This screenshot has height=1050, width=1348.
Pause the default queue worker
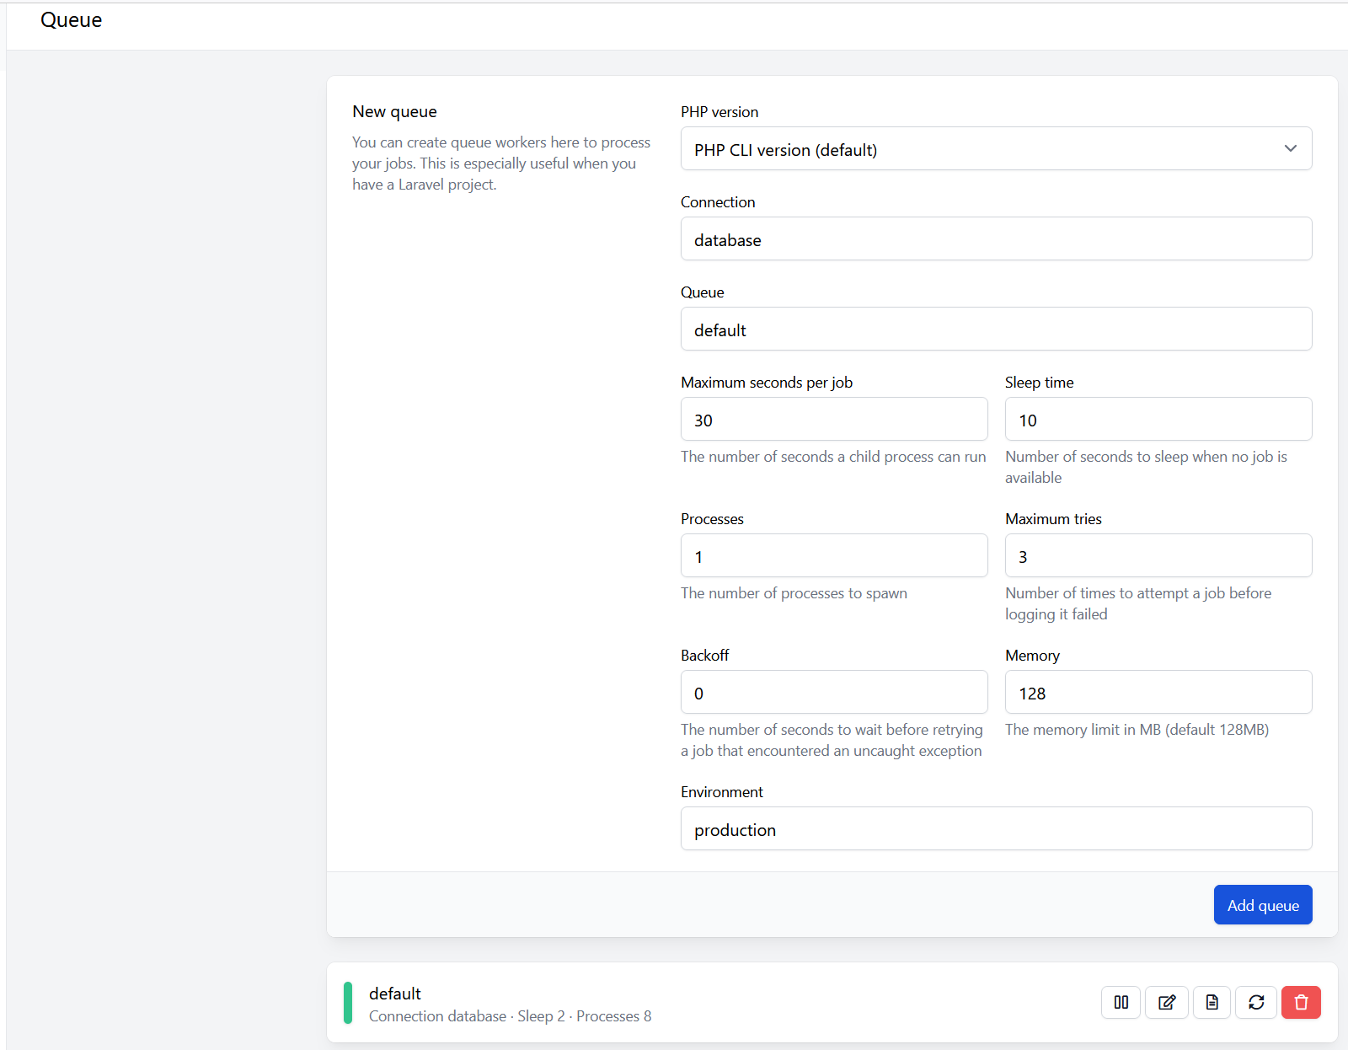tap(1121, 1002)
